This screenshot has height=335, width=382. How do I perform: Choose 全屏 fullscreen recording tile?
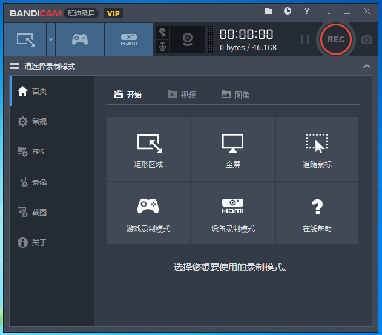pyautogui.click(x=233, y=149)
